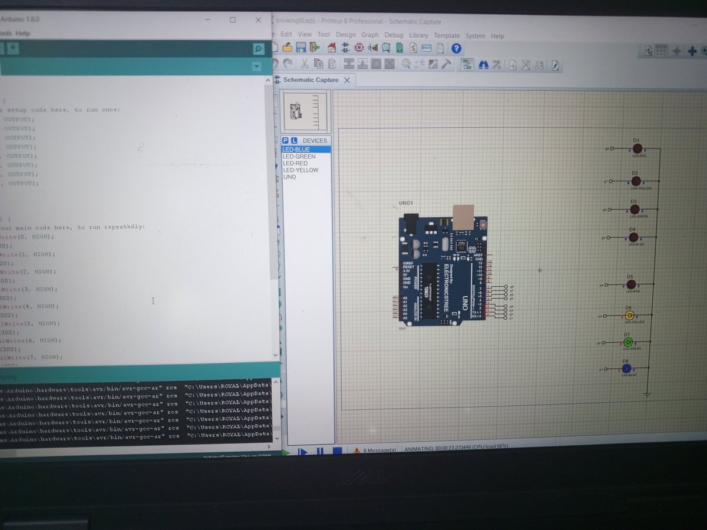Select LED-BLUE in the devices list
707x530 pixels.
(x=306, y=150)
